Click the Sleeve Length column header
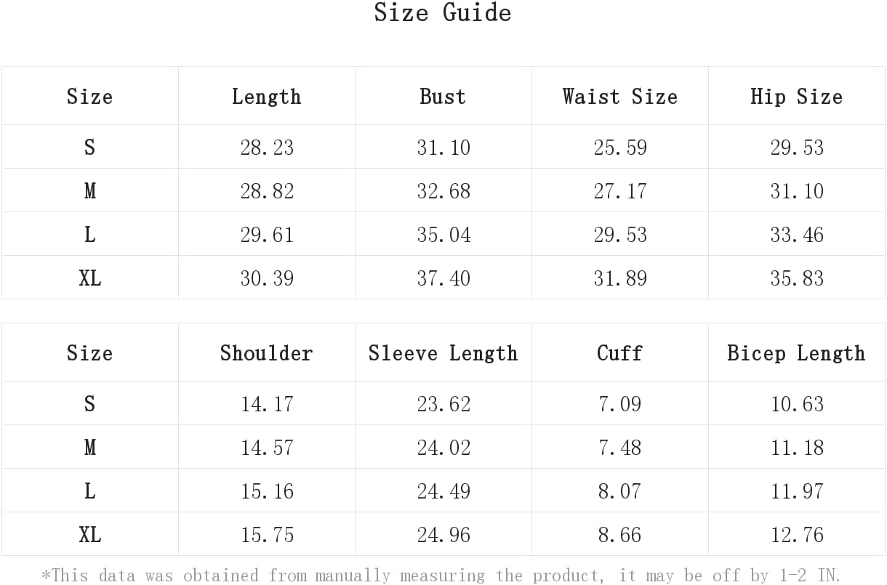This screenshot has height=585, width=887. [x=443, y=353]
